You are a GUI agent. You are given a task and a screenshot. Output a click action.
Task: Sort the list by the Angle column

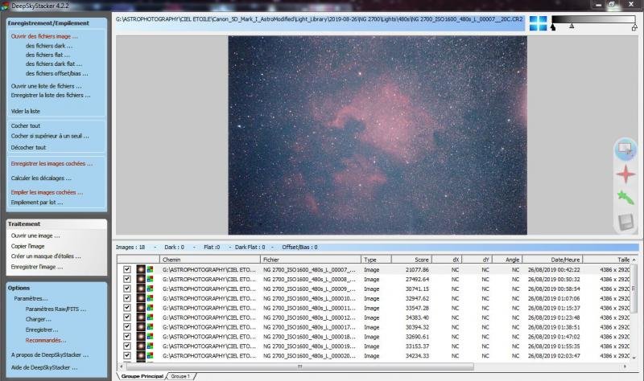(x=507, y=260)
